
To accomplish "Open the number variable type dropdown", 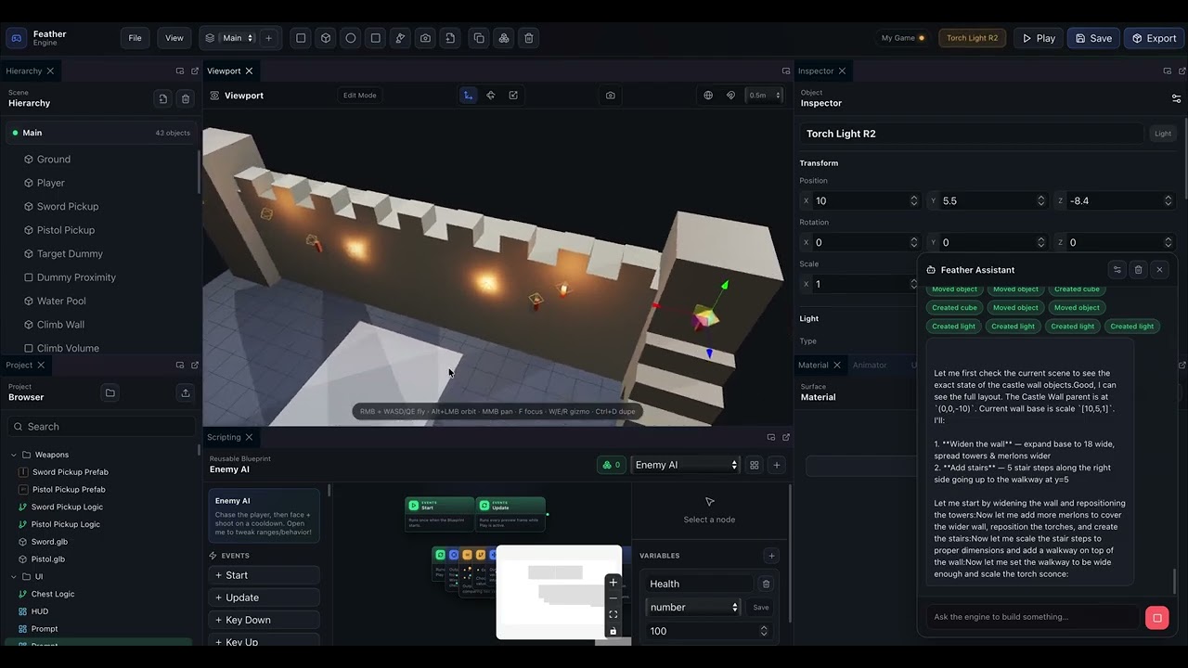I will point(694,607).
